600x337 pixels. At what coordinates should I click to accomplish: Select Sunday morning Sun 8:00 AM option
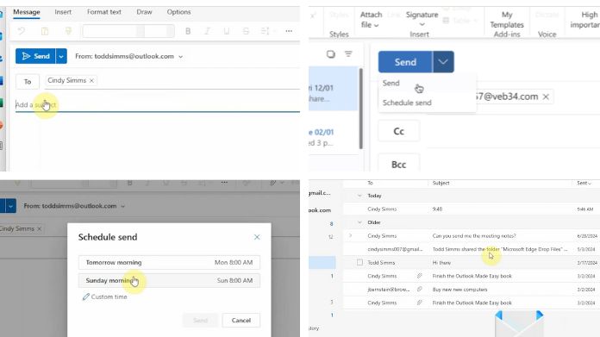pyautogui.click(x=169, y=280)
